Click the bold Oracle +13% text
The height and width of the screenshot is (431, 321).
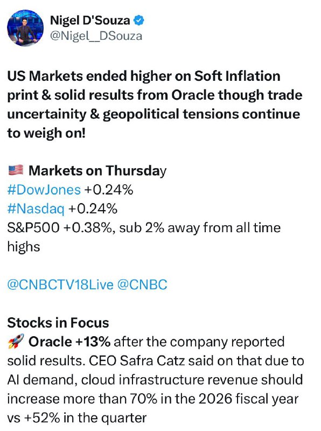(x=69, y=342)
